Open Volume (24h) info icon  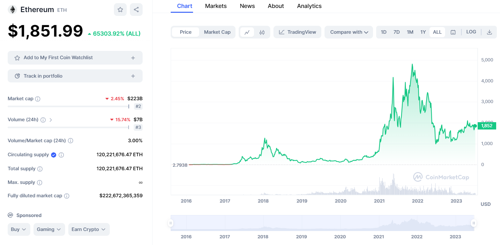[x=43, y=120]
